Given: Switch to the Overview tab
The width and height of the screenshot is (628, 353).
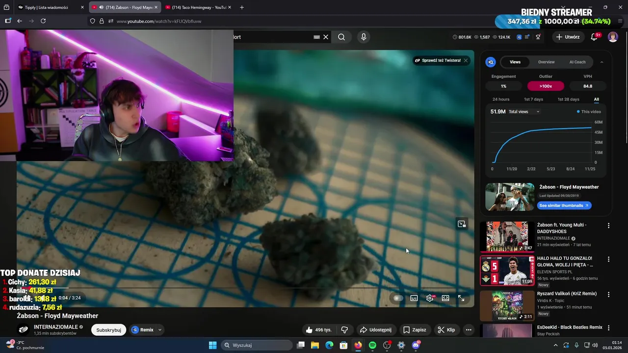Looking at the screenshot, I should point(546,62).
